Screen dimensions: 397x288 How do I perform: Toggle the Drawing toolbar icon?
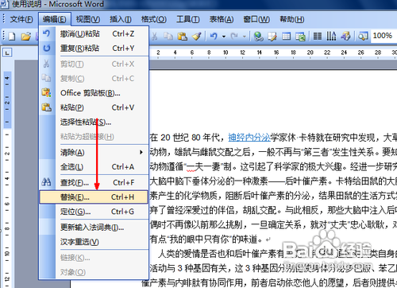(345, 36)
